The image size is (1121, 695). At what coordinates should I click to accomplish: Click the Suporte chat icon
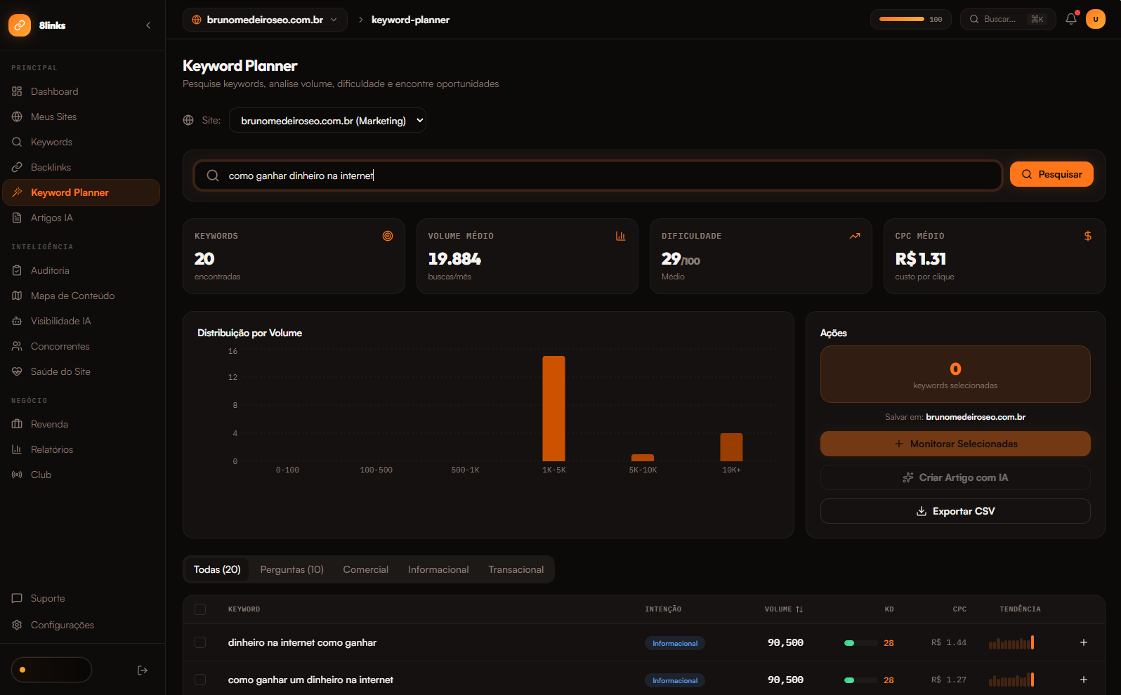pyautogui.click(x=17, y=598)
